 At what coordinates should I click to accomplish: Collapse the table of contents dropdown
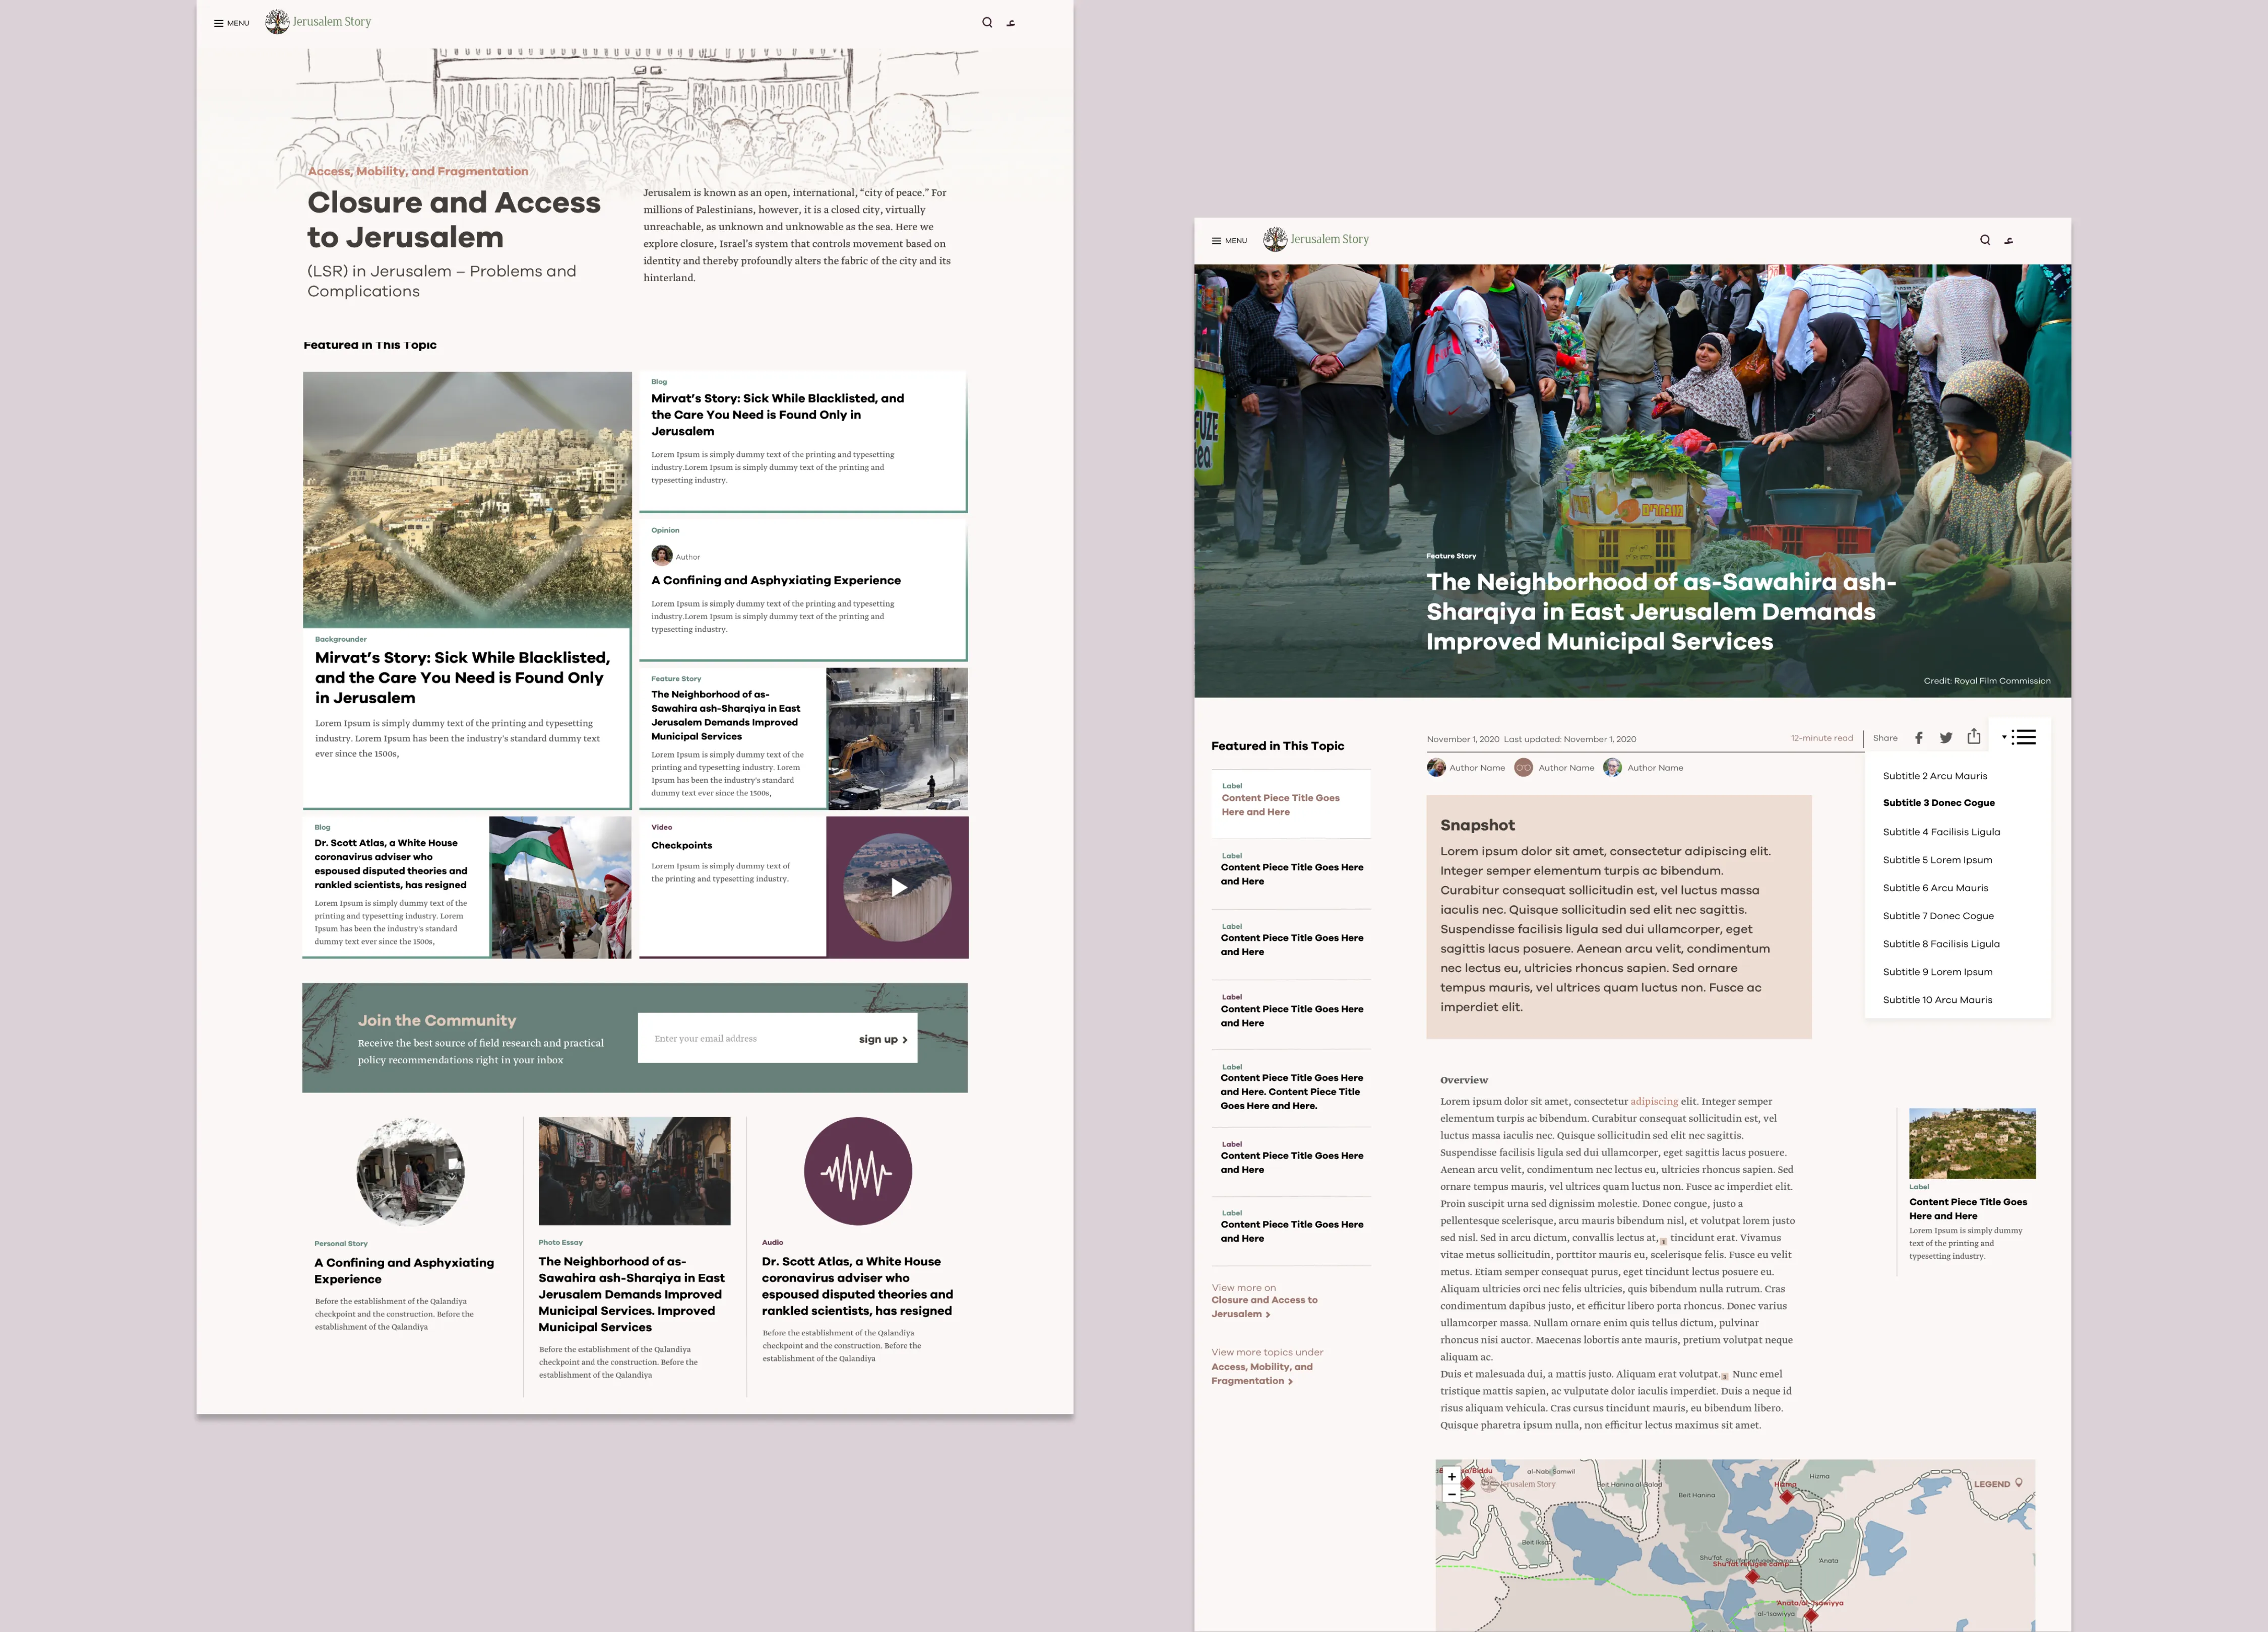(x=2019, y=737)
